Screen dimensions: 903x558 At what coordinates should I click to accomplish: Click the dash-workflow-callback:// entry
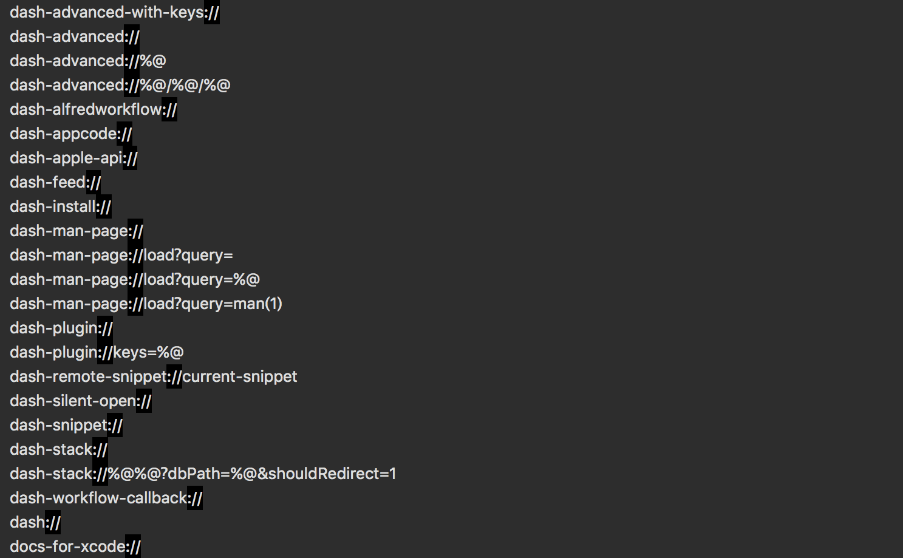coord(106,498)
